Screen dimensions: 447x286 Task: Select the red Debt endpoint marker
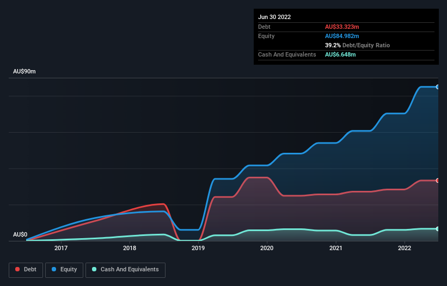(437, 181)
